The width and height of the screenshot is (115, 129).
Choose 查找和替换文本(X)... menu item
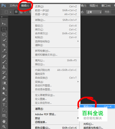56,55
